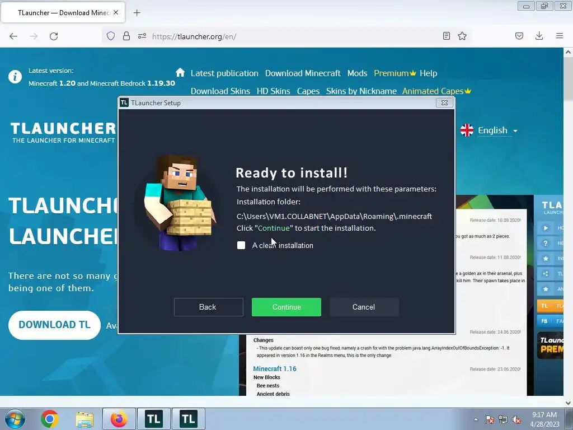The width and height of the screenshot is (573, 430).
Task: Click the share icon in launcher sidebar
Action: point(546,273)
